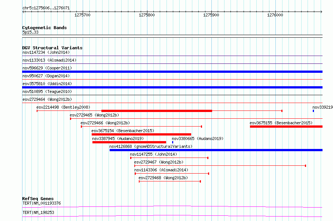Click the esv2729467 long red feature line

[220, 166]
